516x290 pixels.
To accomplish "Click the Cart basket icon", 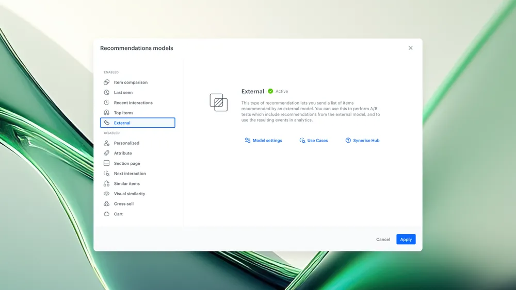I will tap(107, 214).
